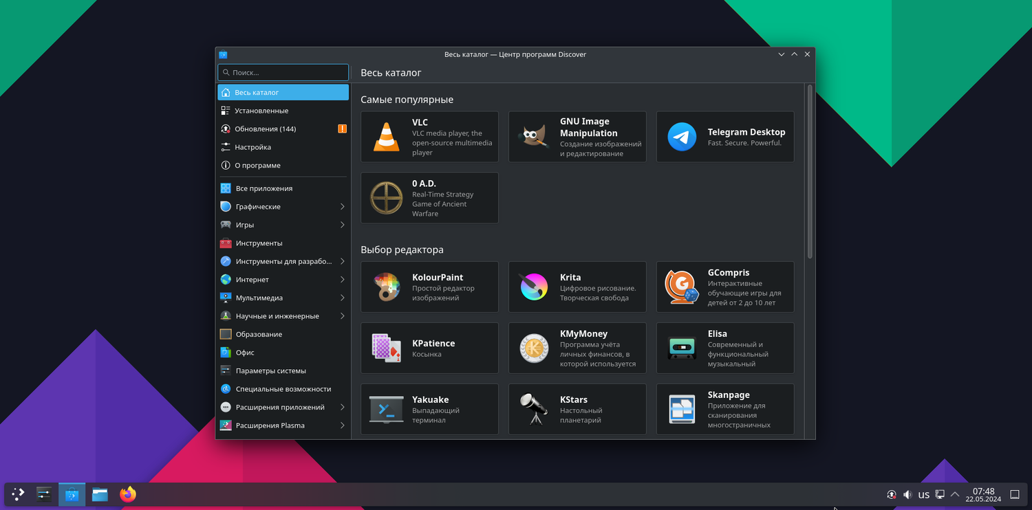
Task: Expand the Графические category arrow
Action: coord(342,206)
